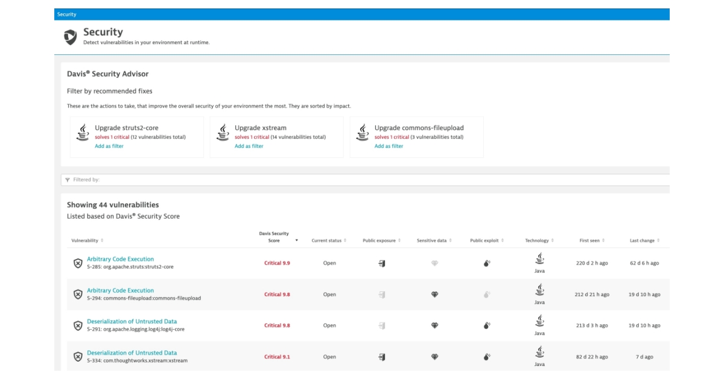Click Java technology icon in S-285 row
This screenshot has height=378, width=724.
(x=539, y=259)
